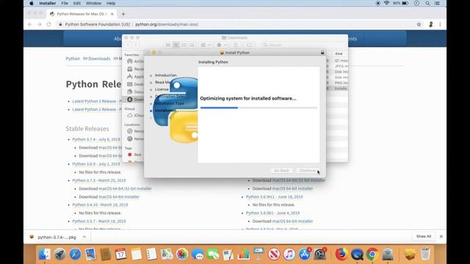Viewport: 470px width, 264px height.
Task: Open App Store from Dock
Action: [305, 254]
